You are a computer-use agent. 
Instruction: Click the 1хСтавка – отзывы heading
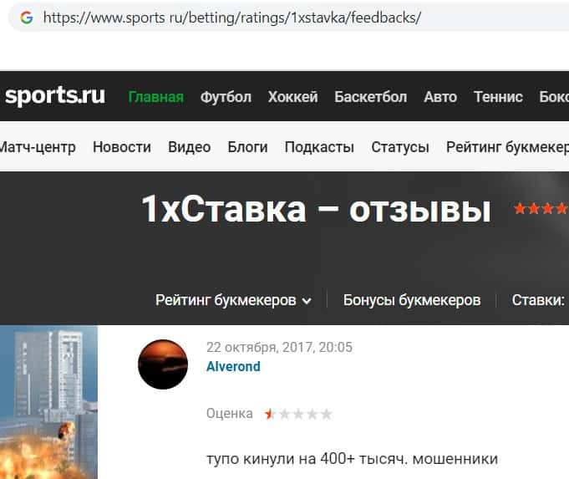[316, 209]
